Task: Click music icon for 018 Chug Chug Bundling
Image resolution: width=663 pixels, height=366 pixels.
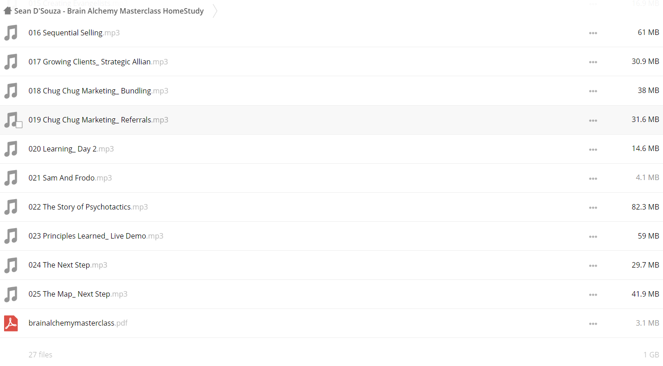Action: (11, 91)
